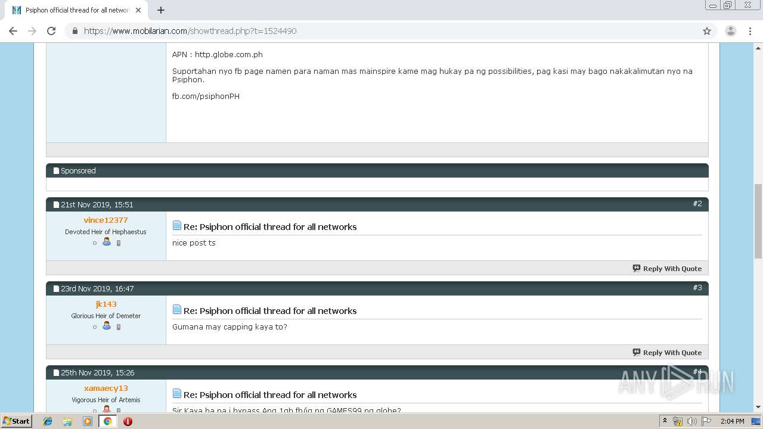
Task: Click post status icon beside 23rd Nov 2019
Action: [x=56, y=288]
